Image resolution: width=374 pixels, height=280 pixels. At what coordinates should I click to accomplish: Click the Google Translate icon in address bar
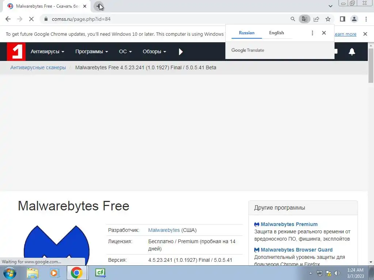tap(304, 19)
